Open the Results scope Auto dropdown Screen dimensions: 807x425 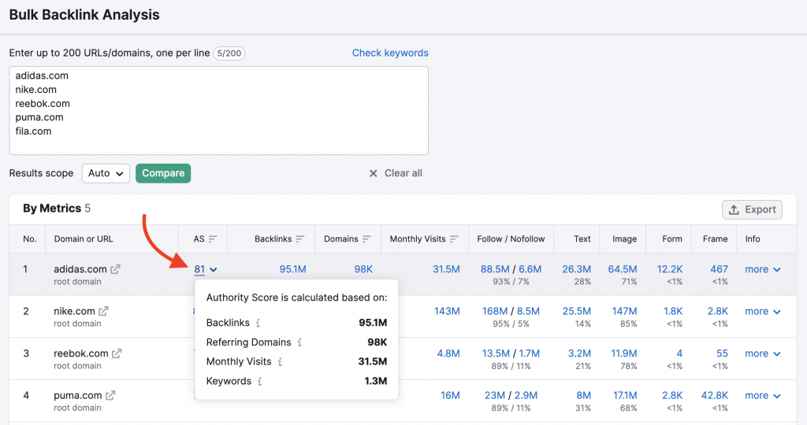(106, 173)
